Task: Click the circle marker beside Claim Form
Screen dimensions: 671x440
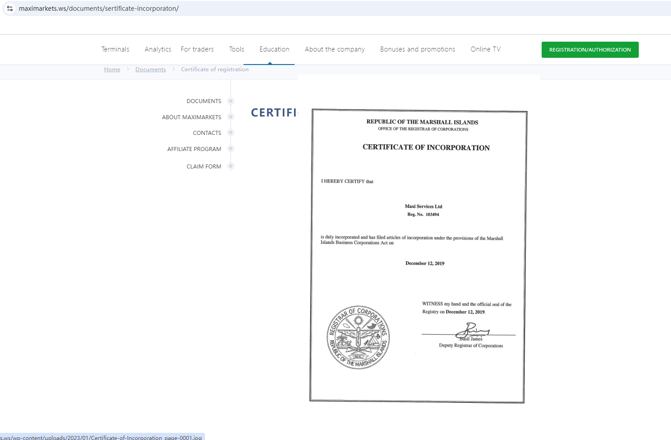Action: point(231,166)
